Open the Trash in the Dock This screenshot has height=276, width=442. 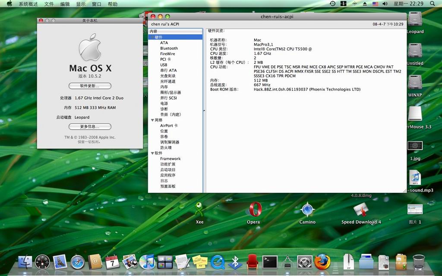point(419,262)
